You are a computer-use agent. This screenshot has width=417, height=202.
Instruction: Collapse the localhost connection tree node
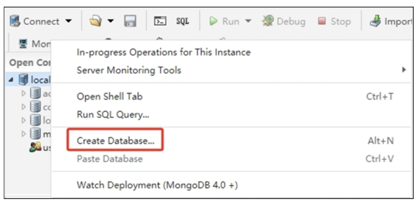(11, 80)
